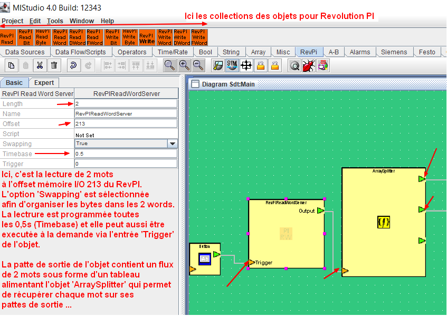Select the RevPI Read object

pos(8,37)
